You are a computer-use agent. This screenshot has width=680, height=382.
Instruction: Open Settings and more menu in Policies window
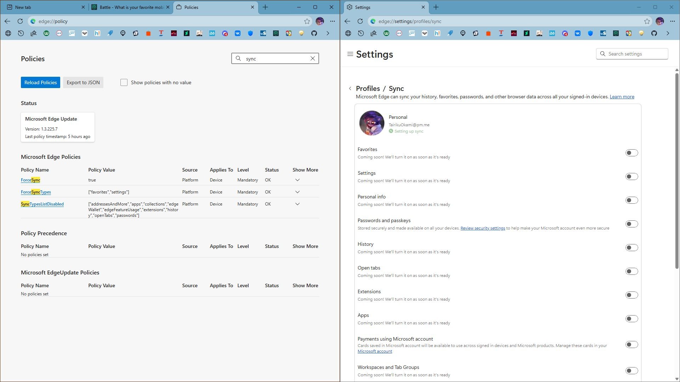333,21
